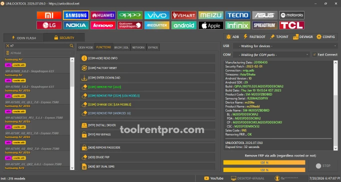Run [COM] CHANGE CSC USA MODELS
This screenshot has height=182, width=341.
tap(147, 104)
